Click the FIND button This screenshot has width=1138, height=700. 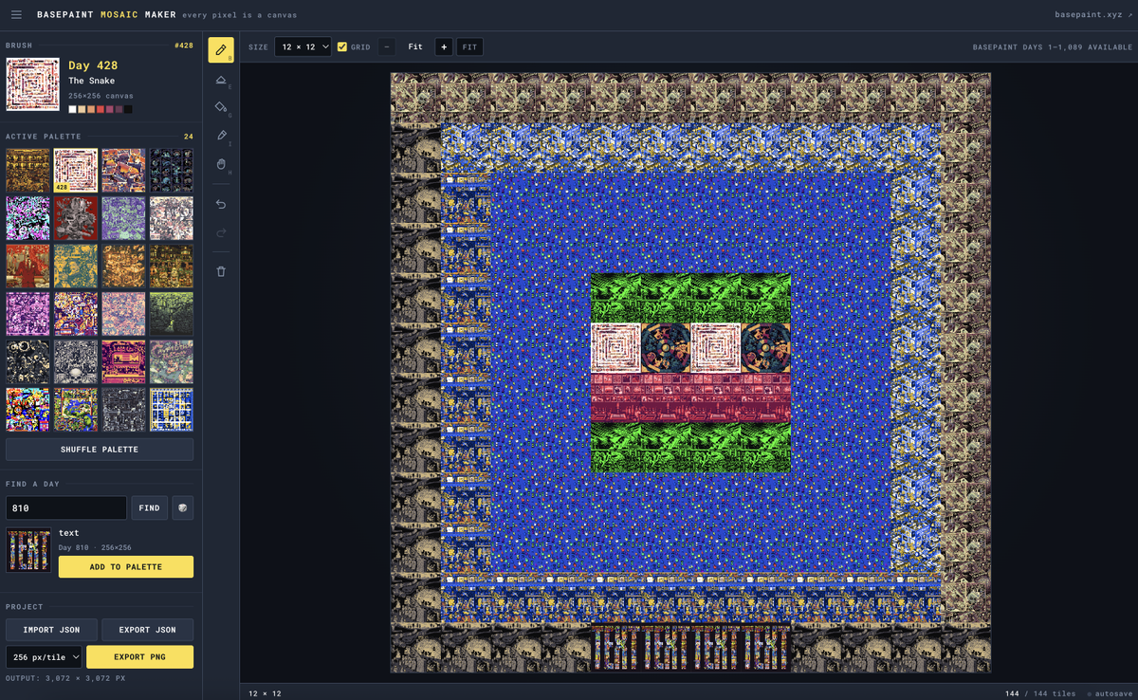pos(149,508)
